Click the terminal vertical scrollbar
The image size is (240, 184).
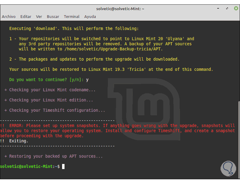239,140
